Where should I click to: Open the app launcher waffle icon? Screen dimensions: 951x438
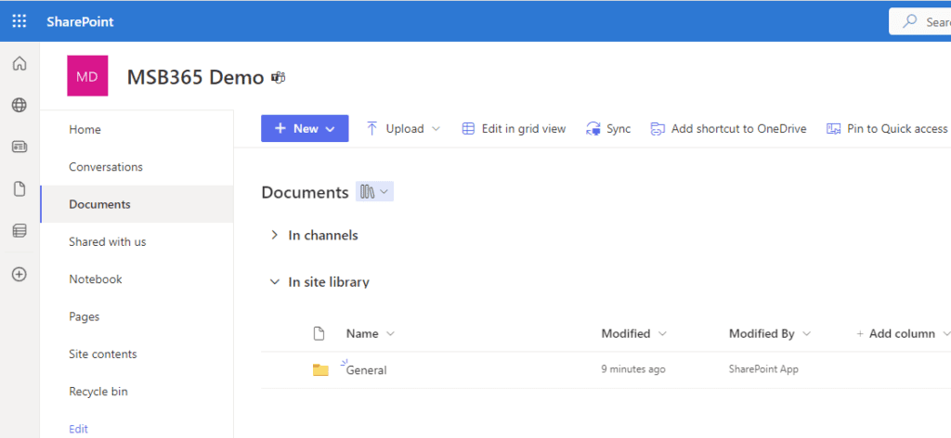20,22
